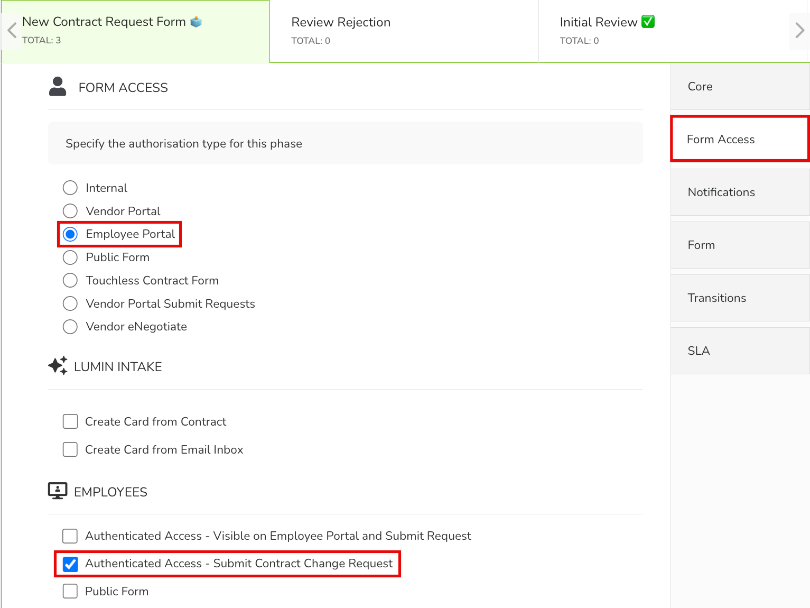Screen dimensions: 810x608
Task: Tick the Public Form checkbox under EMPLOYEES
Action: 70,591
